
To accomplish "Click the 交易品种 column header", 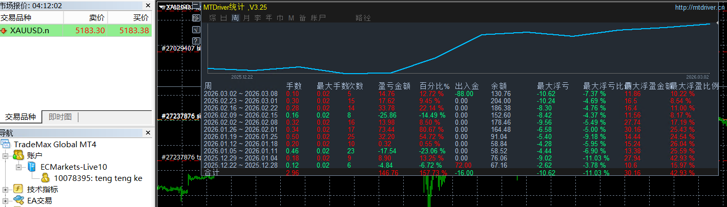I will (x=32, y=18).
